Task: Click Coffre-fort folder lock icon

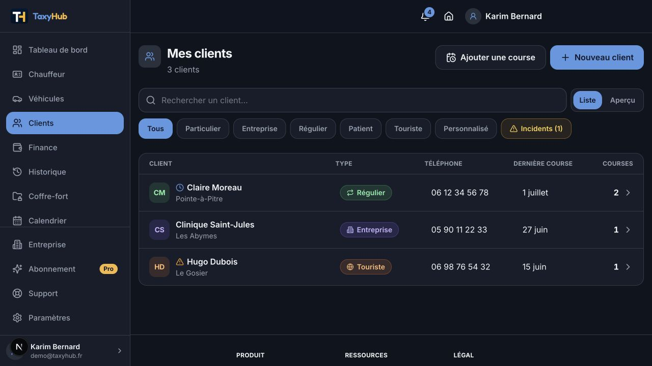Action: [17, 196]
